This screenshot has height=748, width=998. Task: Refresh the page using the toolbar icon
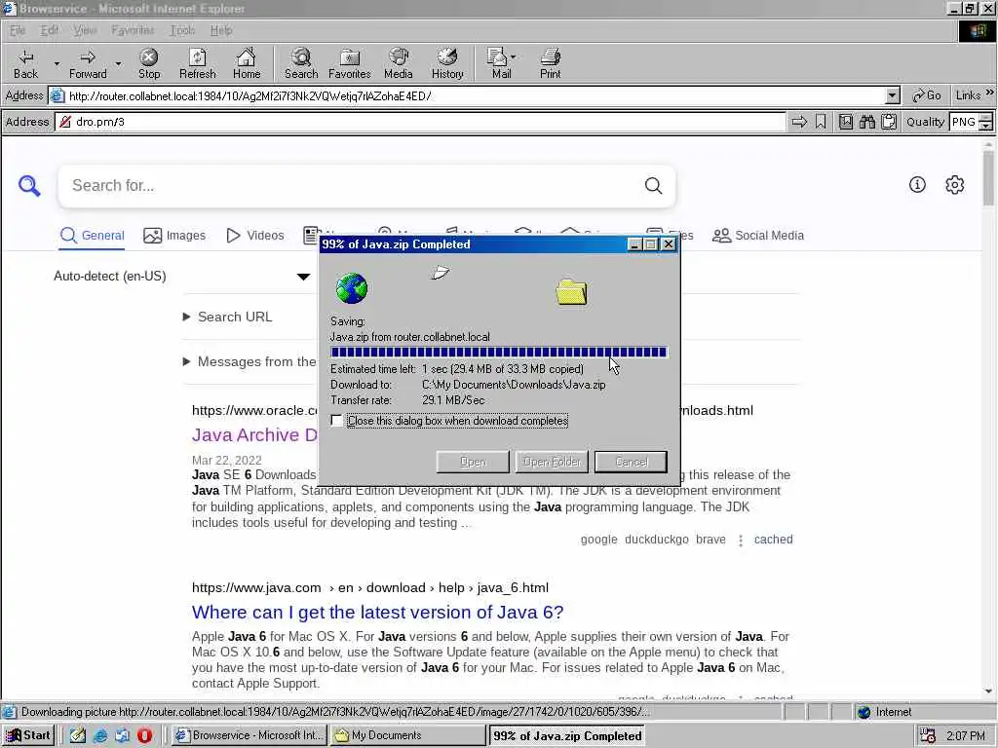(197, 63)
